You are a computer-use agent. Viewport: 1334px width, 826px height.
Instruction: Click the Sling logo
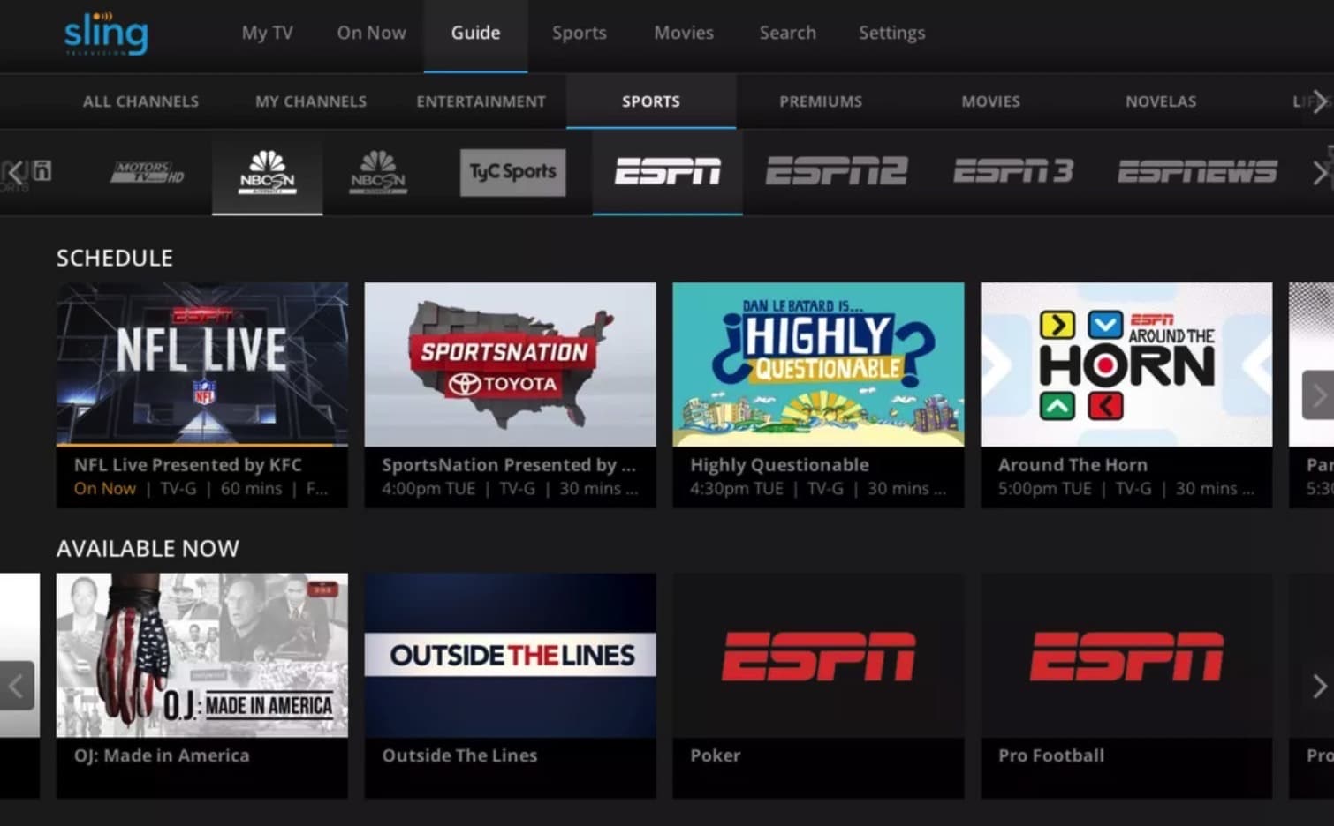point(106,34)
